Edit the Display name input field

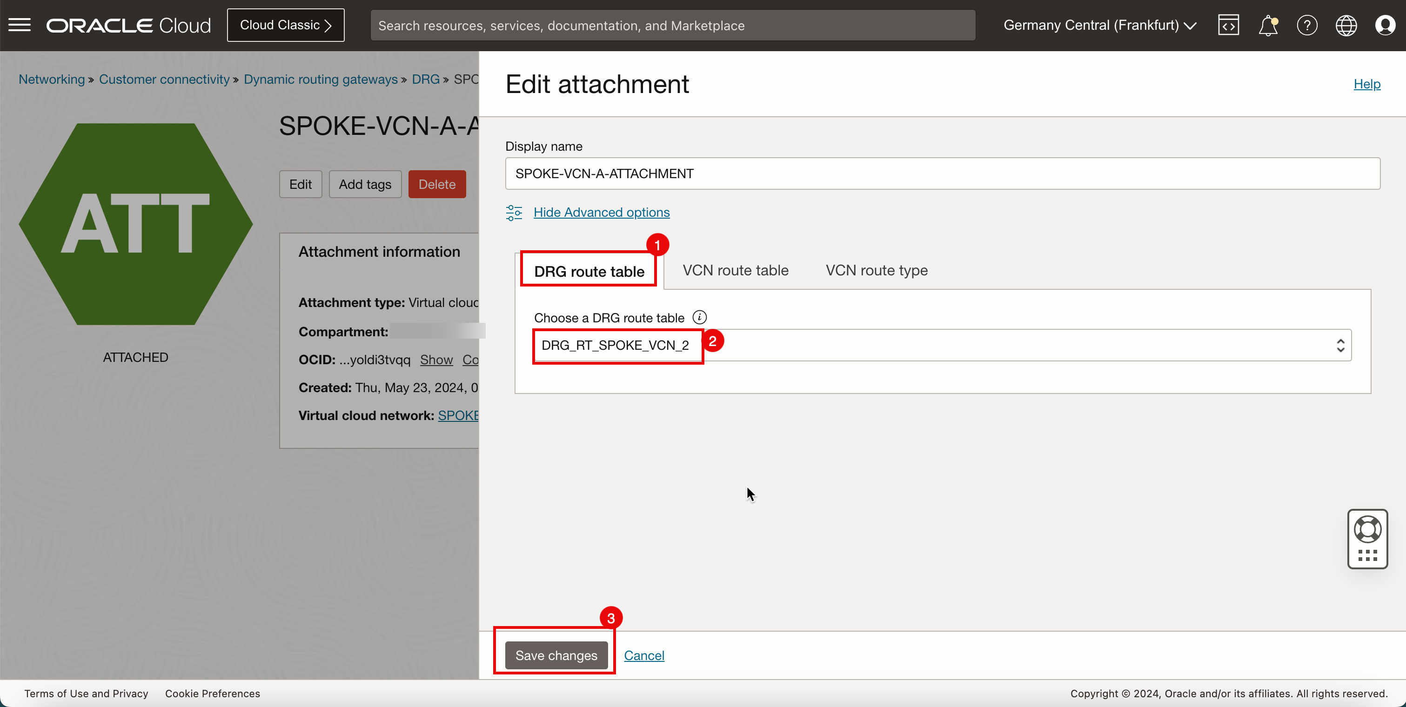(x=943, y=173)
